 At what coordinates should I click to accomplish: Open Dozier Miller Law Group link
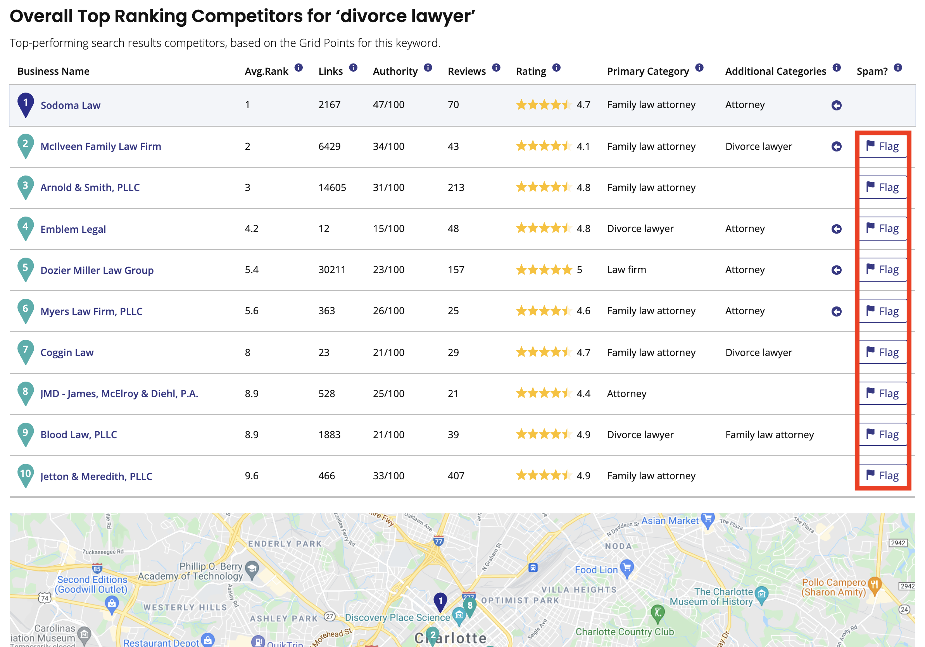97,270
